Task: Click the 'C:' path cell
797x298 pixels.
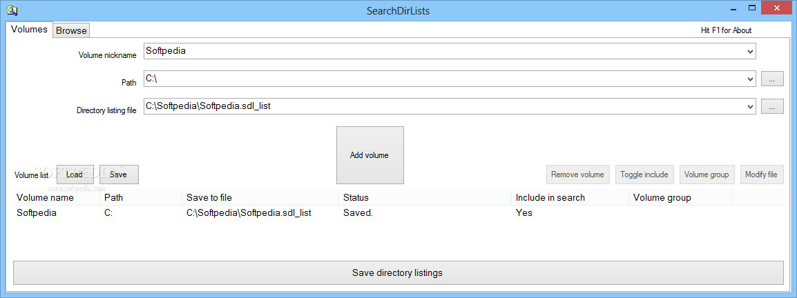Action: point(108,213)
